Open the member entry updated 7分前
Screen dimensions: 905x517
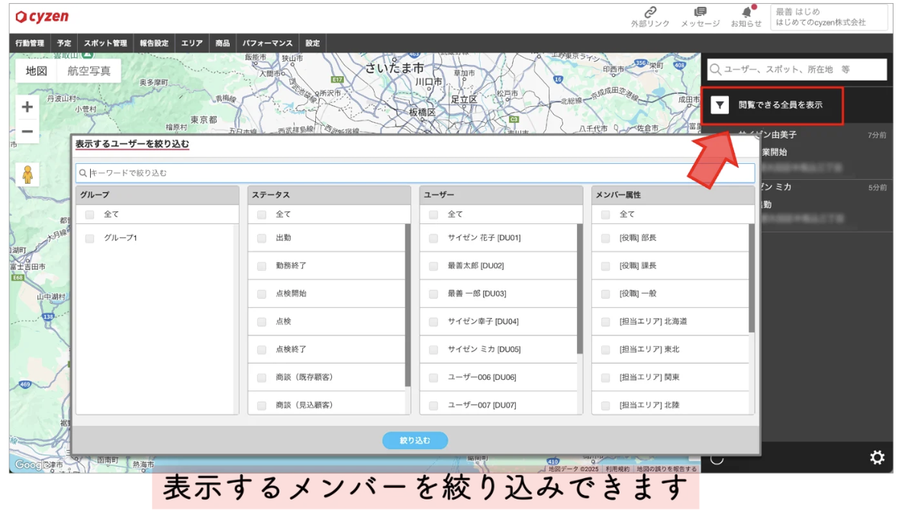(826, 152)
